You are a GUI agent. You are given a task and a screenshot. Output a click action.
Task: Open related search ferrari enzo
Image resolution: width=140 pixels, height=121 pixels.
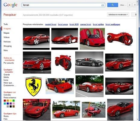point(63,24)
